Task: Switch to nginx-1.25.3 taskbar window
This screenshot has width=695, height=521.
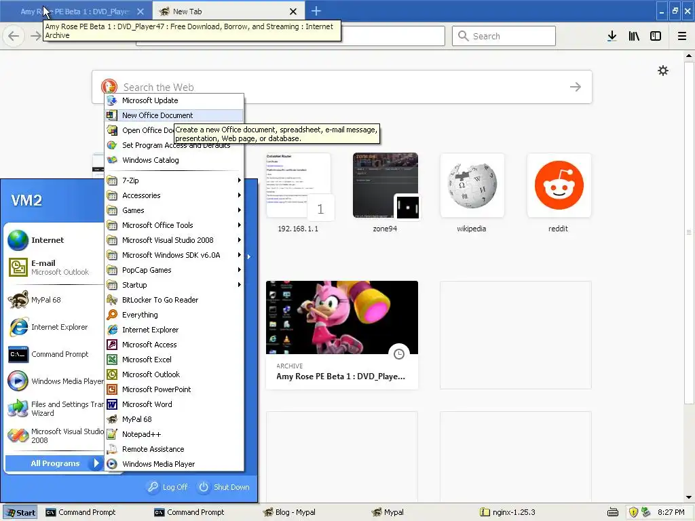Action: click(529, 513)
